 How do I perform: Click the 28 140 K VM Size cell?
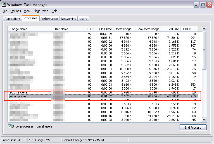pyautogui.click(x=173, y=116)
